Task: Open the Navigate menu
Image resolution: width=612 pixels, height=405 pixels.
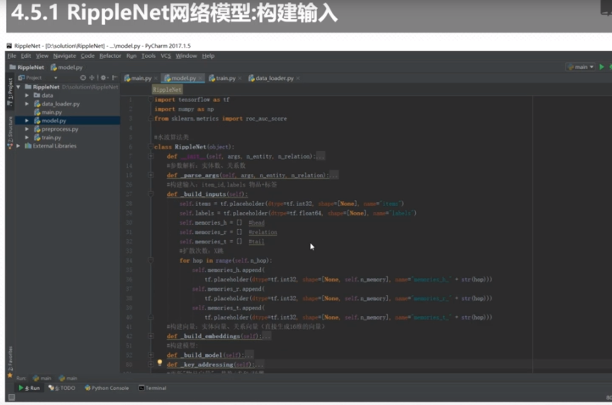Action: point(65,56)
